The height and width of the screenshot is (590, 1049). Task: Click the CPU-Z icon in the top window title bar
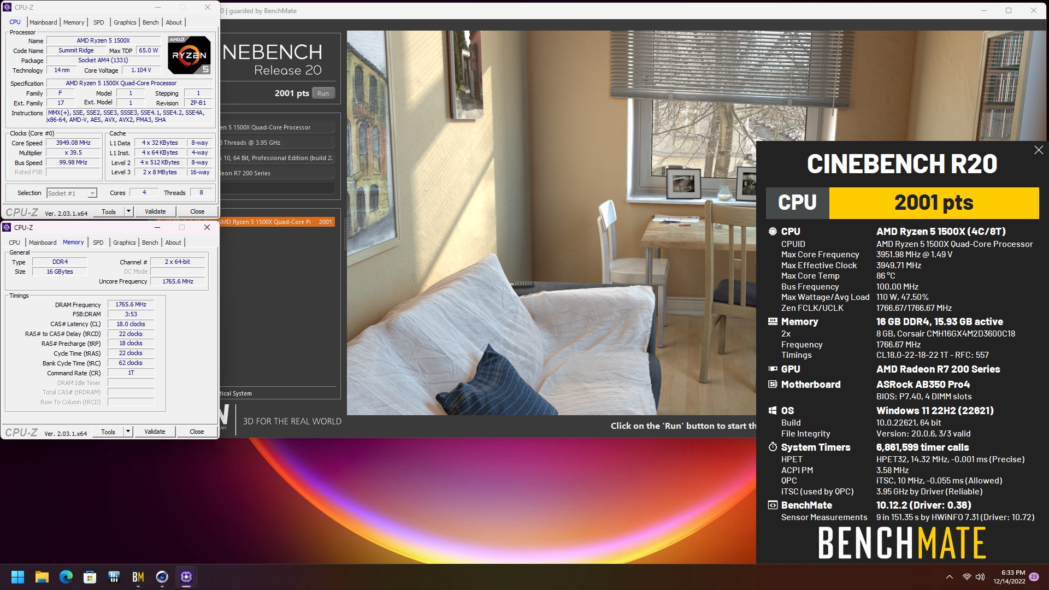(x=7, y=8)
